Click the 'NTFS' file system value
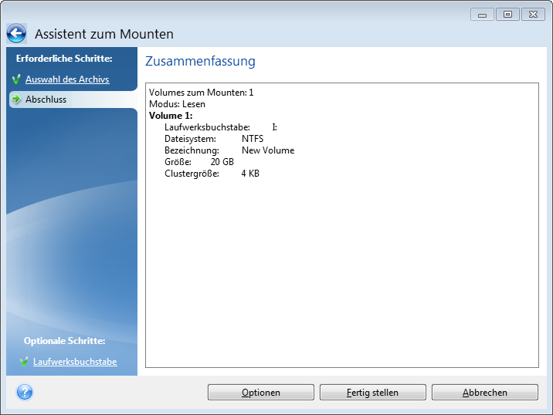 (253, 139)
